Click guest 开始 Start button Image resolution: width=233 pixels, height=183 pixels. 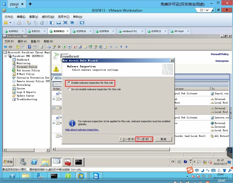pyautogui.click(x=8, y=162)
